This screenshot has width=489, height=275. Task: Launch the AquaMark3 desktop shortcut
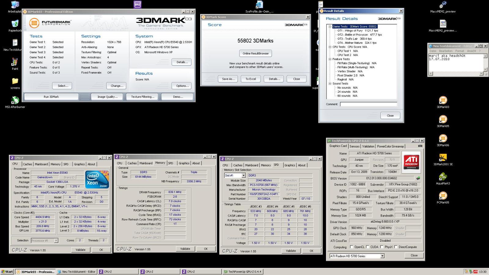click(443, 177)
